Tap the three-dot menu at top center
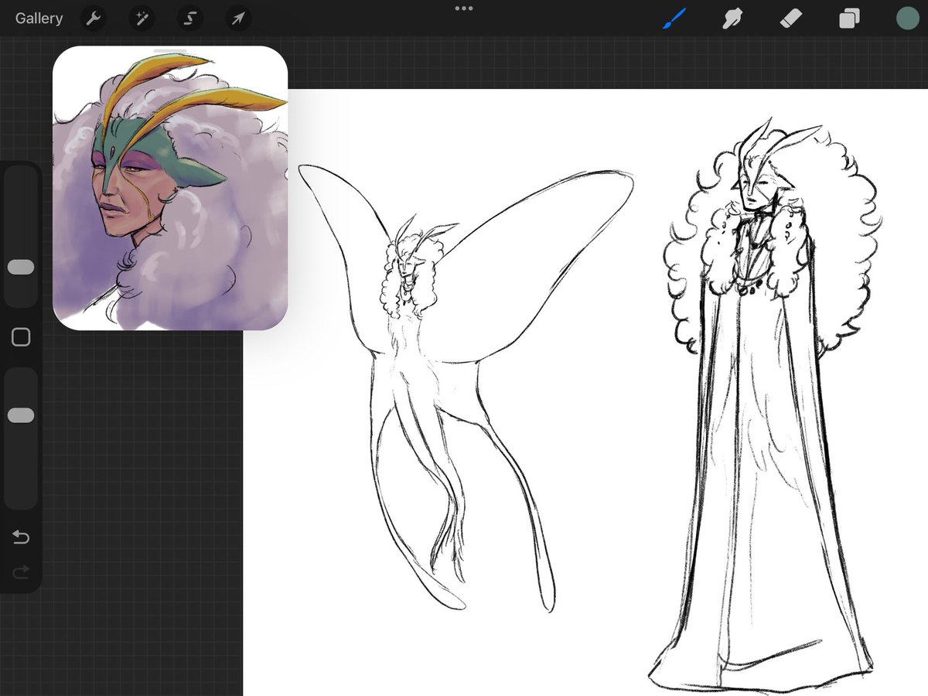Image resolution: width=928 pixels, height=696 pixels. tap(464, 9)
